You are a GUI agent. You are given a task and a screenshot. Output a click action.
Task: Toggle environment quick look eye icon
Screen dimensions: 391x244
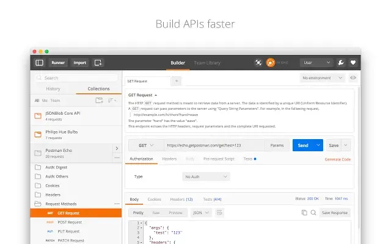(353, 78)
